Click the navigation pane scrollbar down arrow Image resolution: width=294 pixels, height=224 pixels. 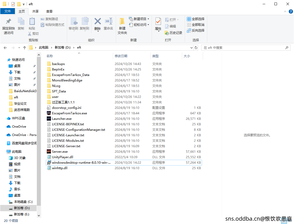39,216
